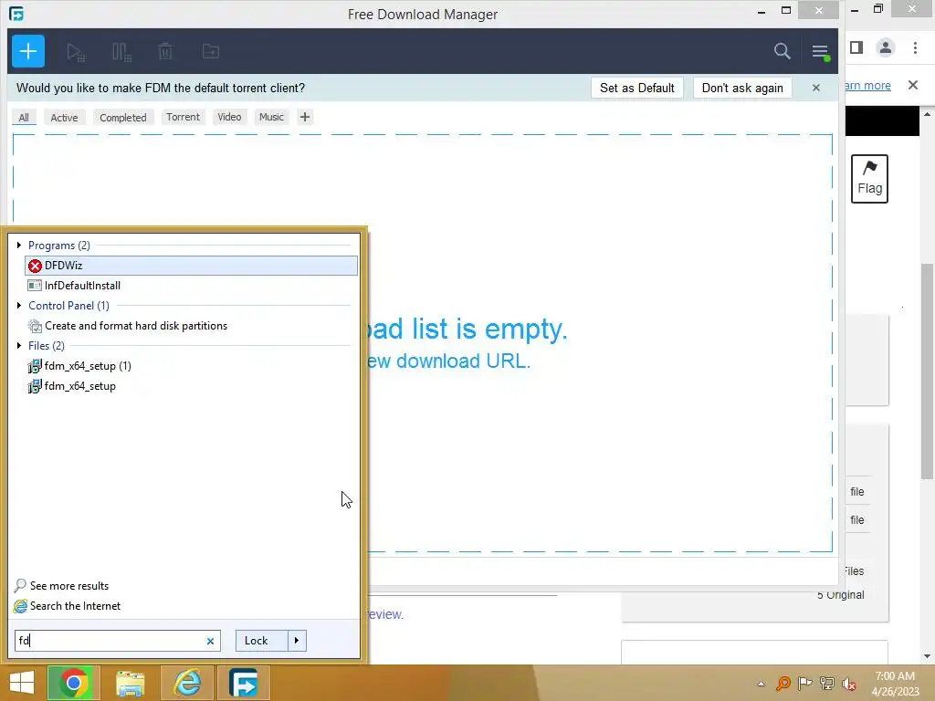
Task: Open the arrow dropdown next to Lock
Action: click(297, 641)
